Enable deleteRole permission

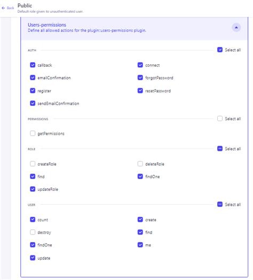pyautogui.click(x=140, y=164)
